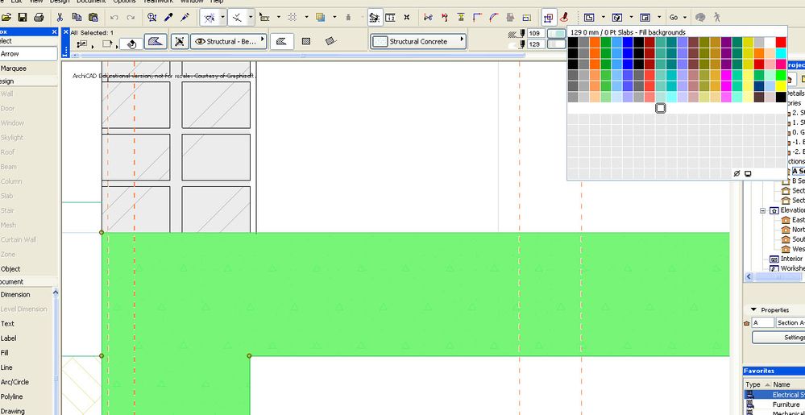This screenshot has width=805, height=415.
Task: Click the fillet corner toolbar icon
Action: coord(477,18)
